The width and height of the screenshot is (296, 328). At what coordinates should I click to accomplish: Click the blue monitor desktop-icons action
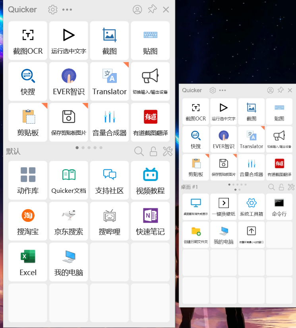[x=195, y=207]
